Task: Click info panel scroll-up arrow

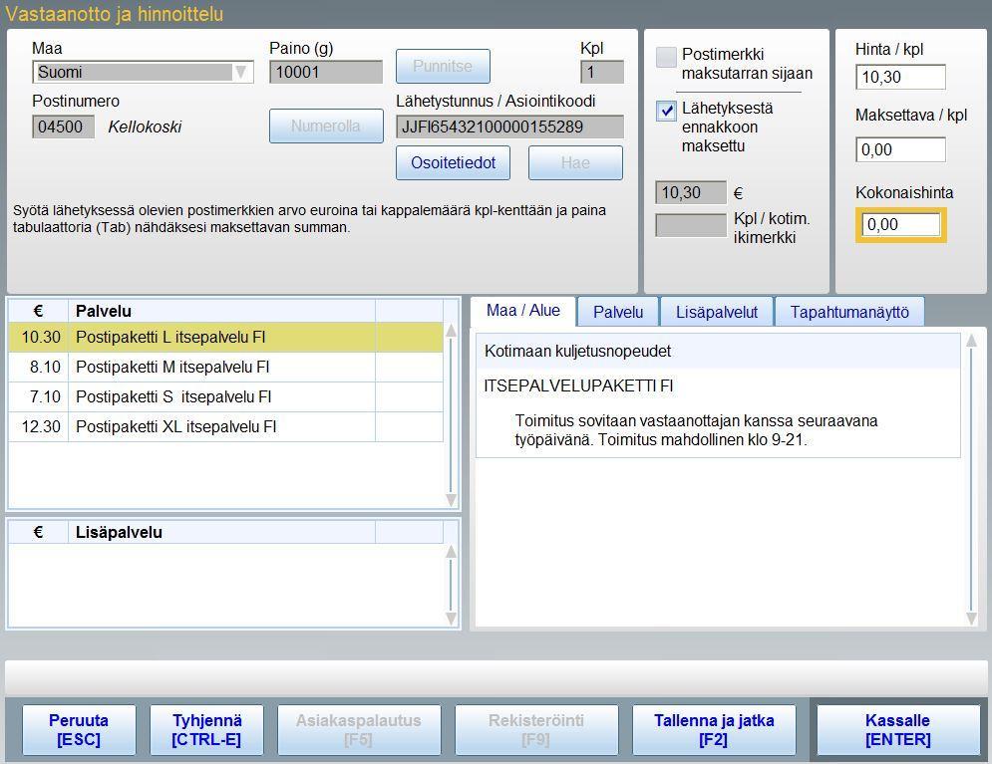Action: tap(972, 342)
